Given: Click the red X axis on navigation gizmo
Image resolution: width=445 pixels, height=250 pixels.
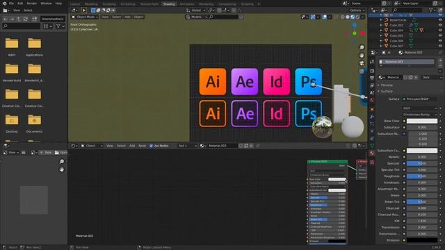Looking at the screenshot, I should (x=363, y=33).
